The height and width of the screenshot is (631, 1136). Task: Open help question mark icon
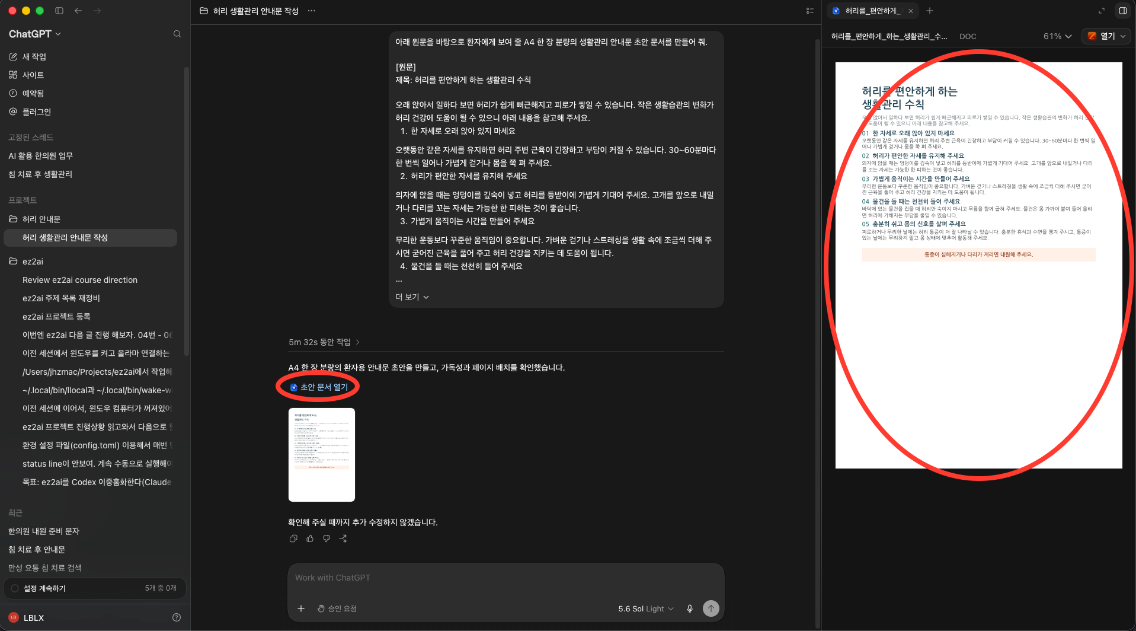pos(177,617)
